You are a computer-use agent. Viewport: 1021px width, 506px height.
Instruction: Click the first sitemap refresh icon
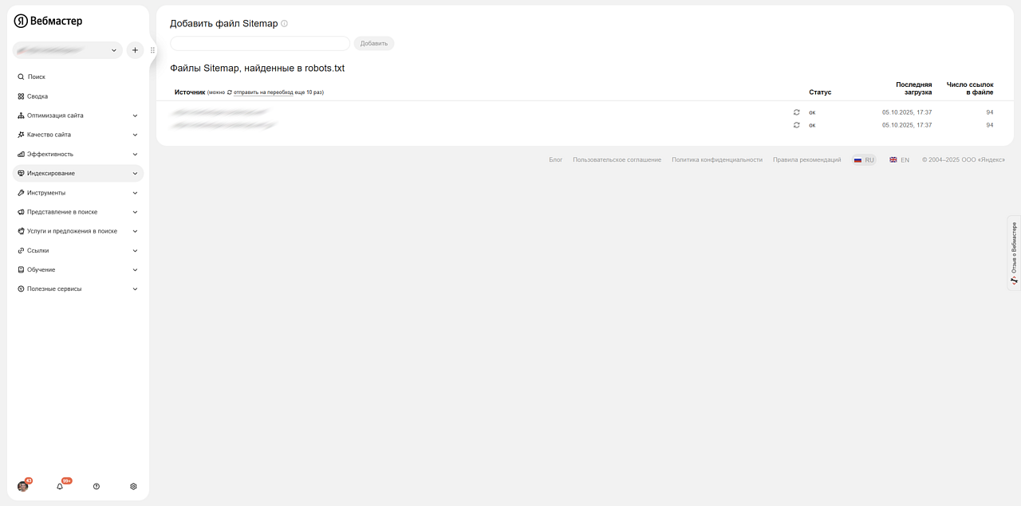coord(796,112)
